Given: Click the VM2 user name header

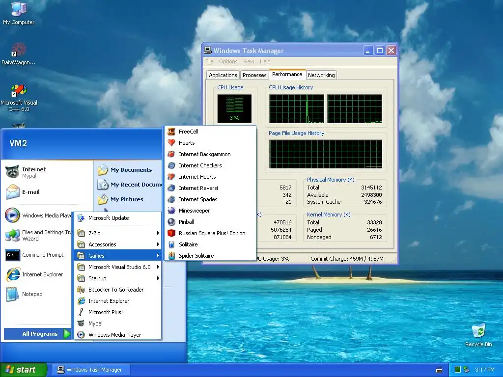Looking at the screenshot, I should (x=18, y=143).
